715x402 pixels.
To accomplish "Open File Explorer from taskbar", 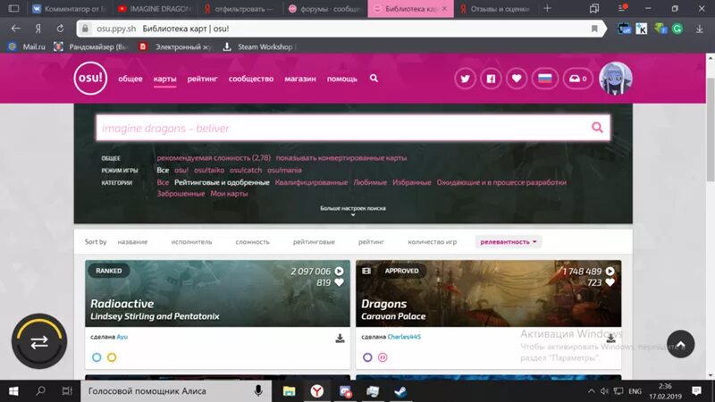I will [289, 391].
